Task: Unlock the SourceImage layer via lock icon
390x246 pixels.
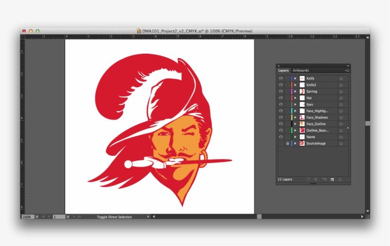Action: tap(288, 143)
